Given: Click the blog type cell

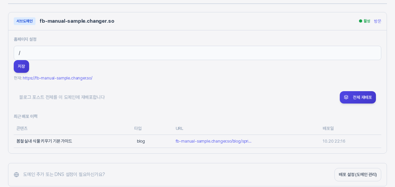Looking at the screenshot, I should pos(141,141).
